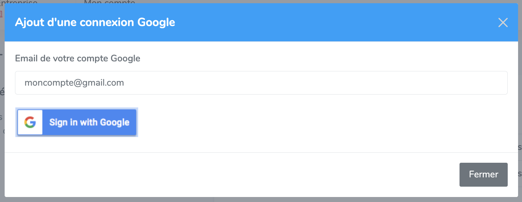Viewport: 522px width, 202px height.
Task: Focus the Google account email field
Action: 261,83
